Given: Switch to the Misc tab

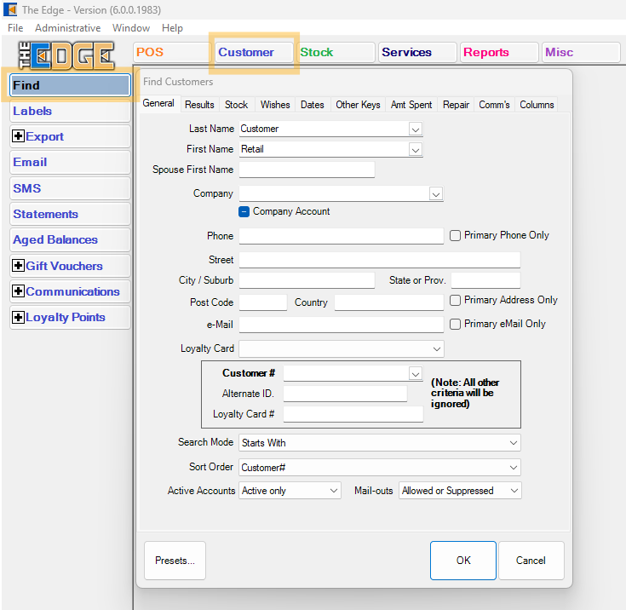Looking at the screenshot, I should (x=581, y=52).
